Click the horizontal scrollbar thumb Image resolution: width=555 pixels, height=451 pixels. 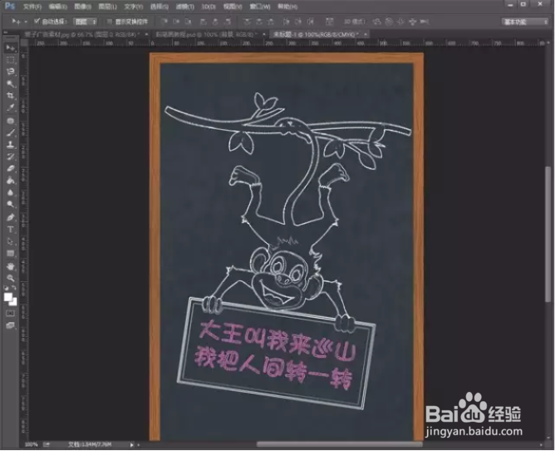(x=340, y=444)
